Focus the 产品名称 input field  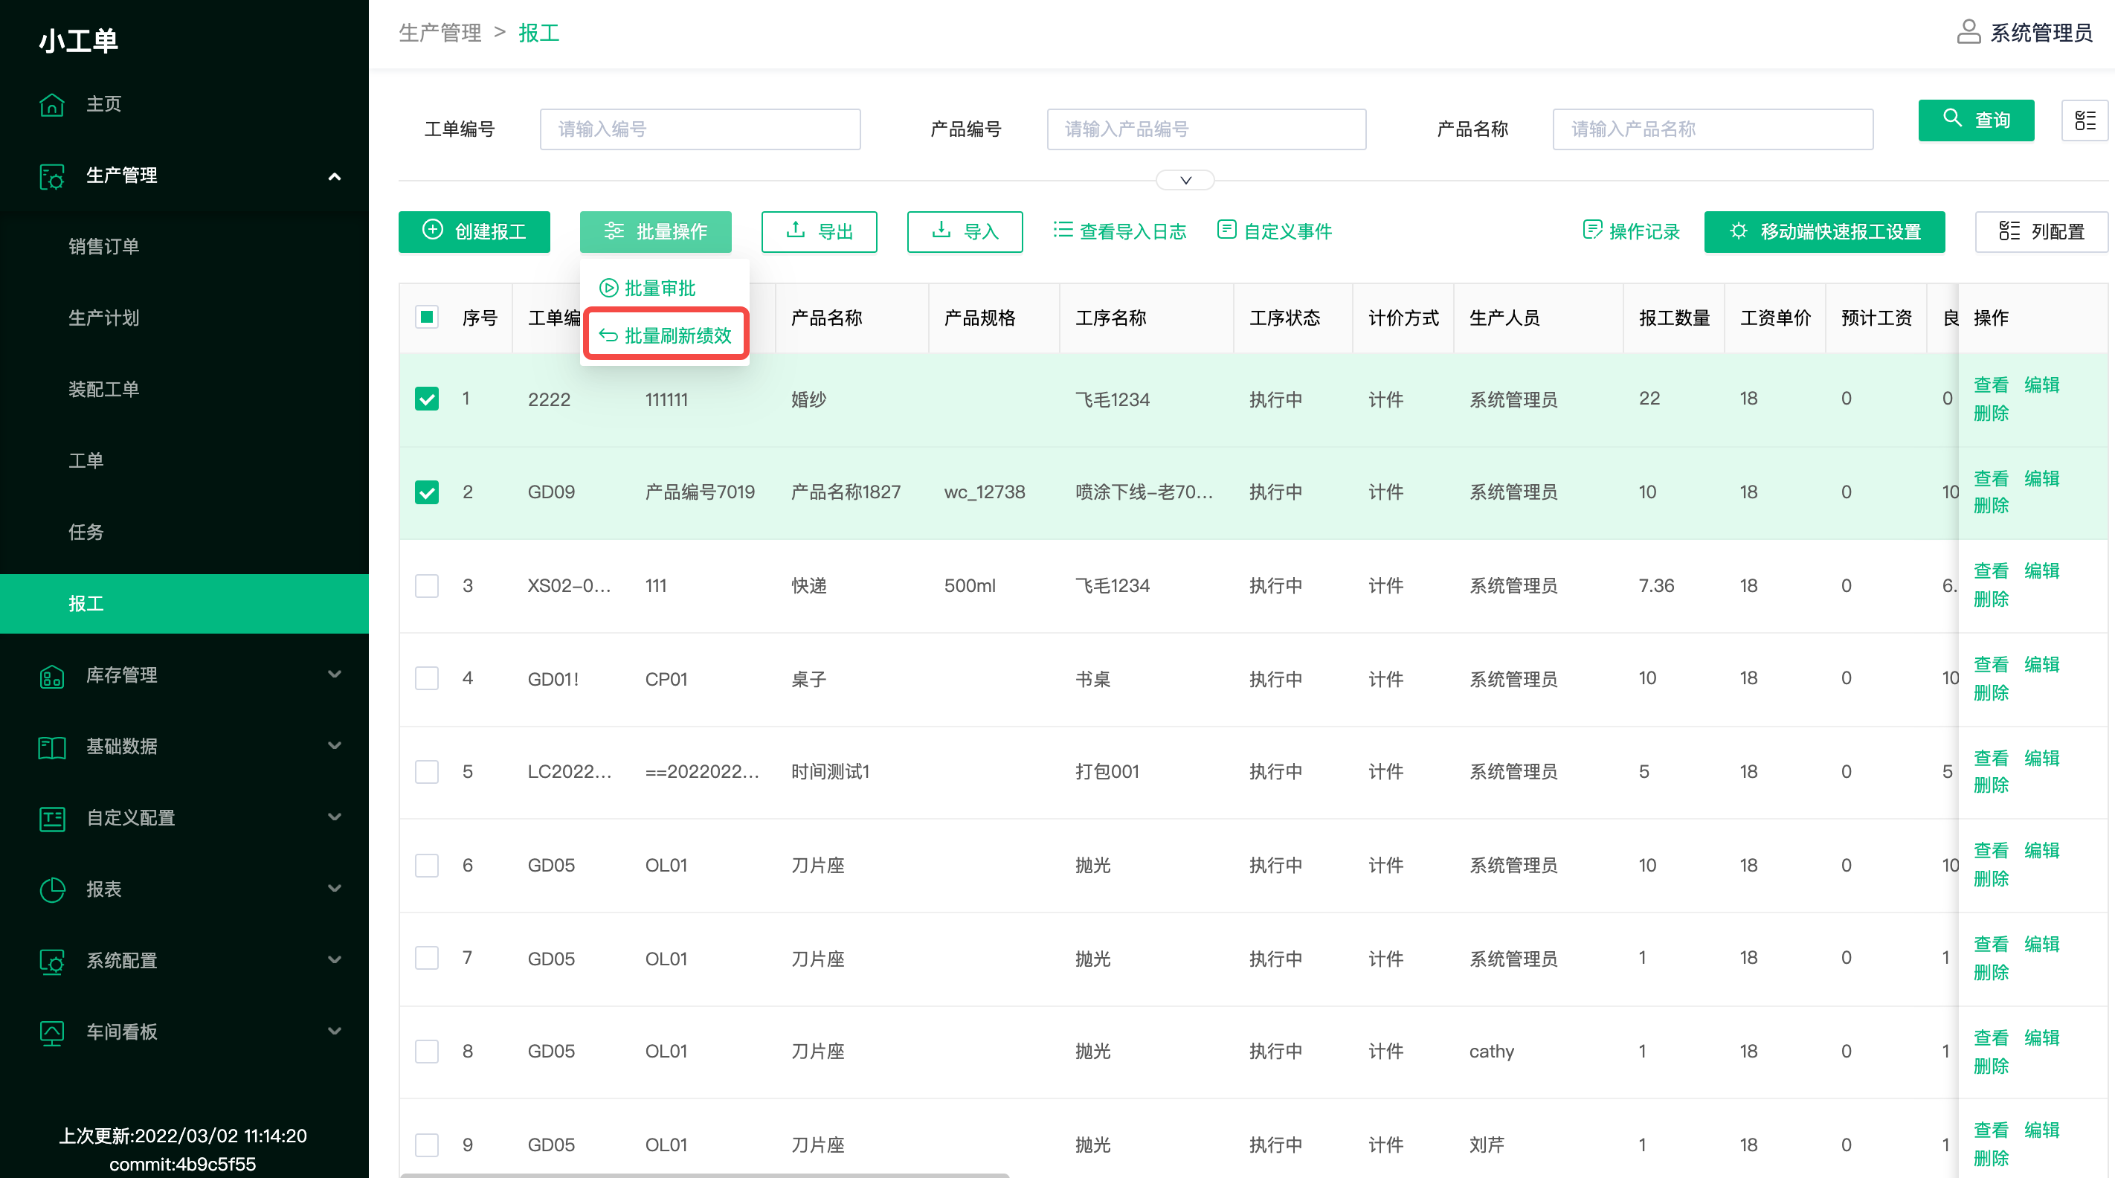tap(1713, 129)
